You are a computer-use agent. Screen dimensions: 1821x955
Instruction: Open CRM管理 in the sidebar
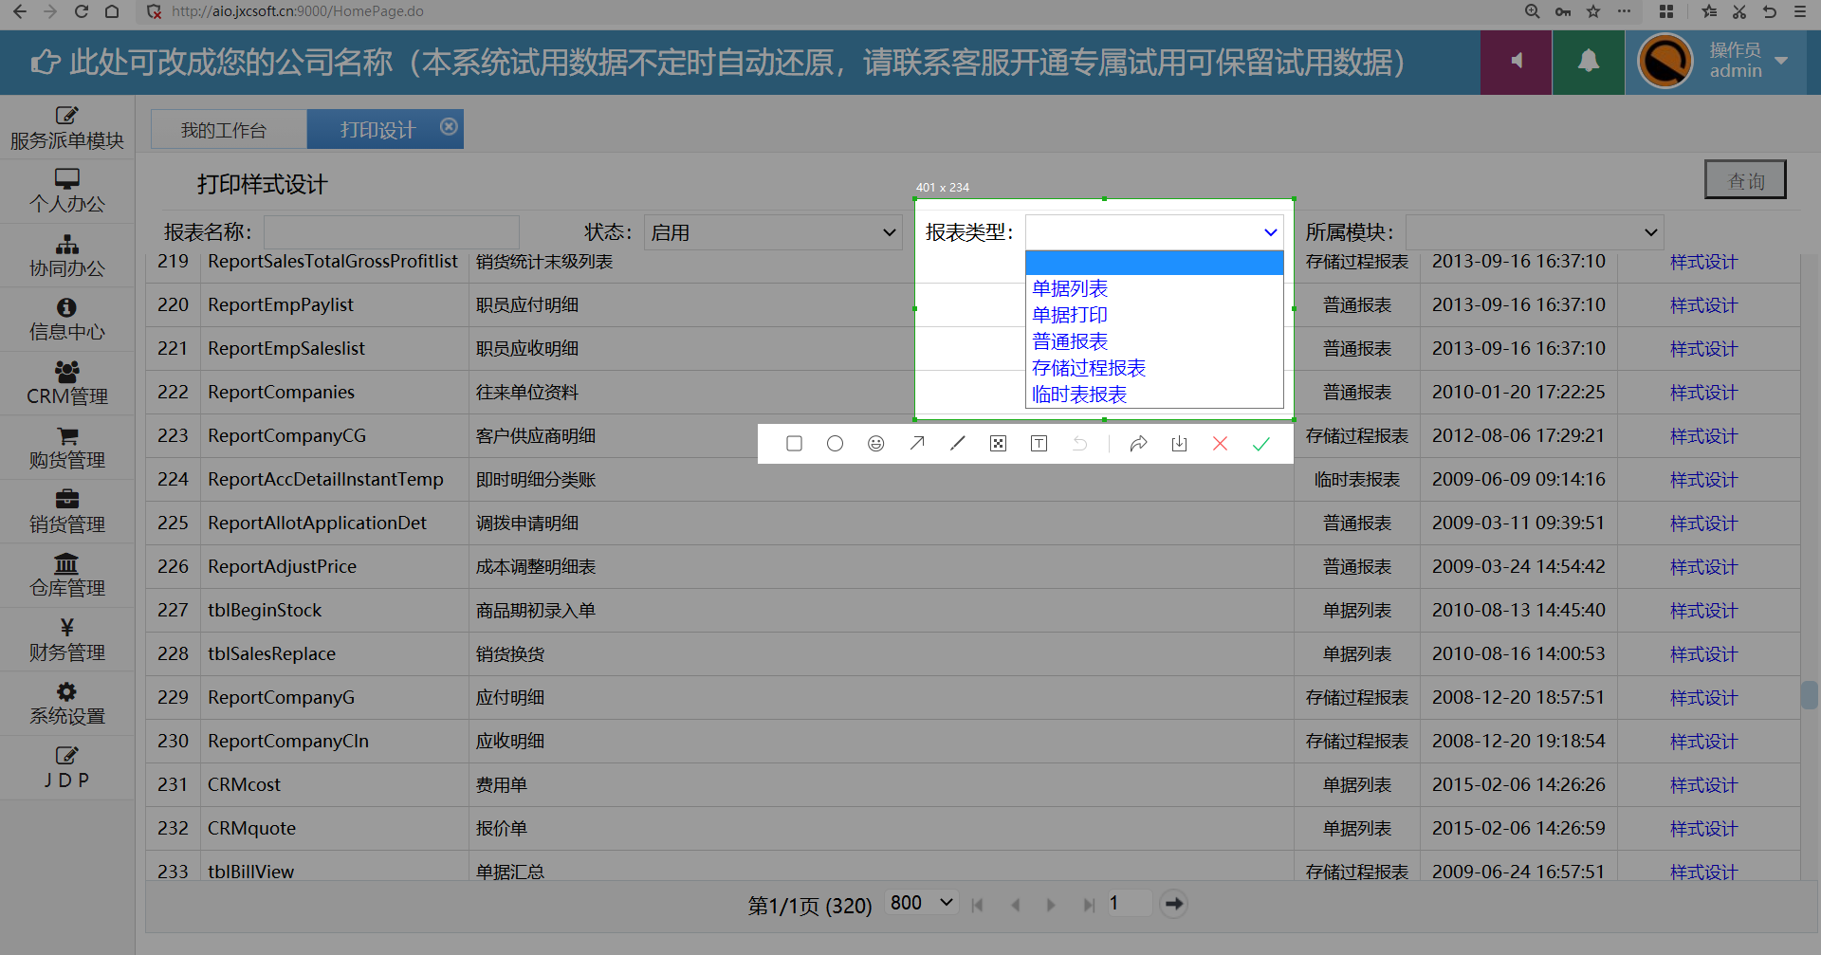coord(66,384)
